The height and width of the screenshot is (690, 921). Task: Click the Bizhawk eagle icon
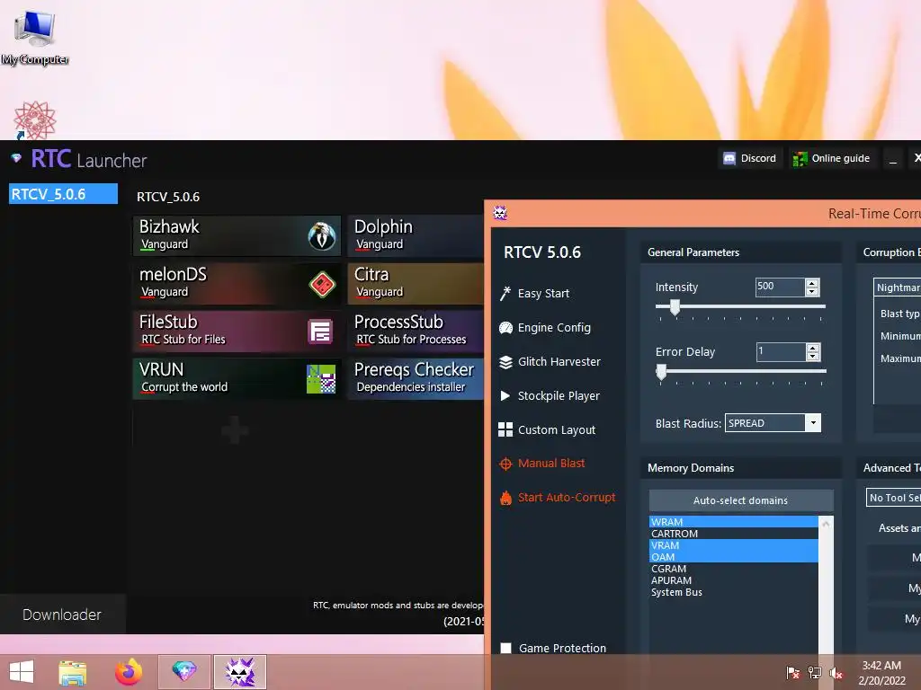point(322,236)
